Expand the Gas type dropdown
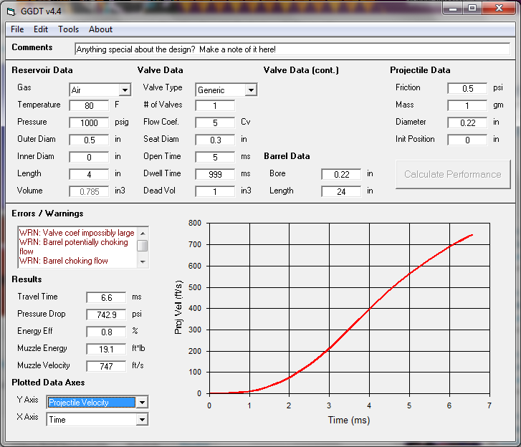 click(x=125, y=90)
